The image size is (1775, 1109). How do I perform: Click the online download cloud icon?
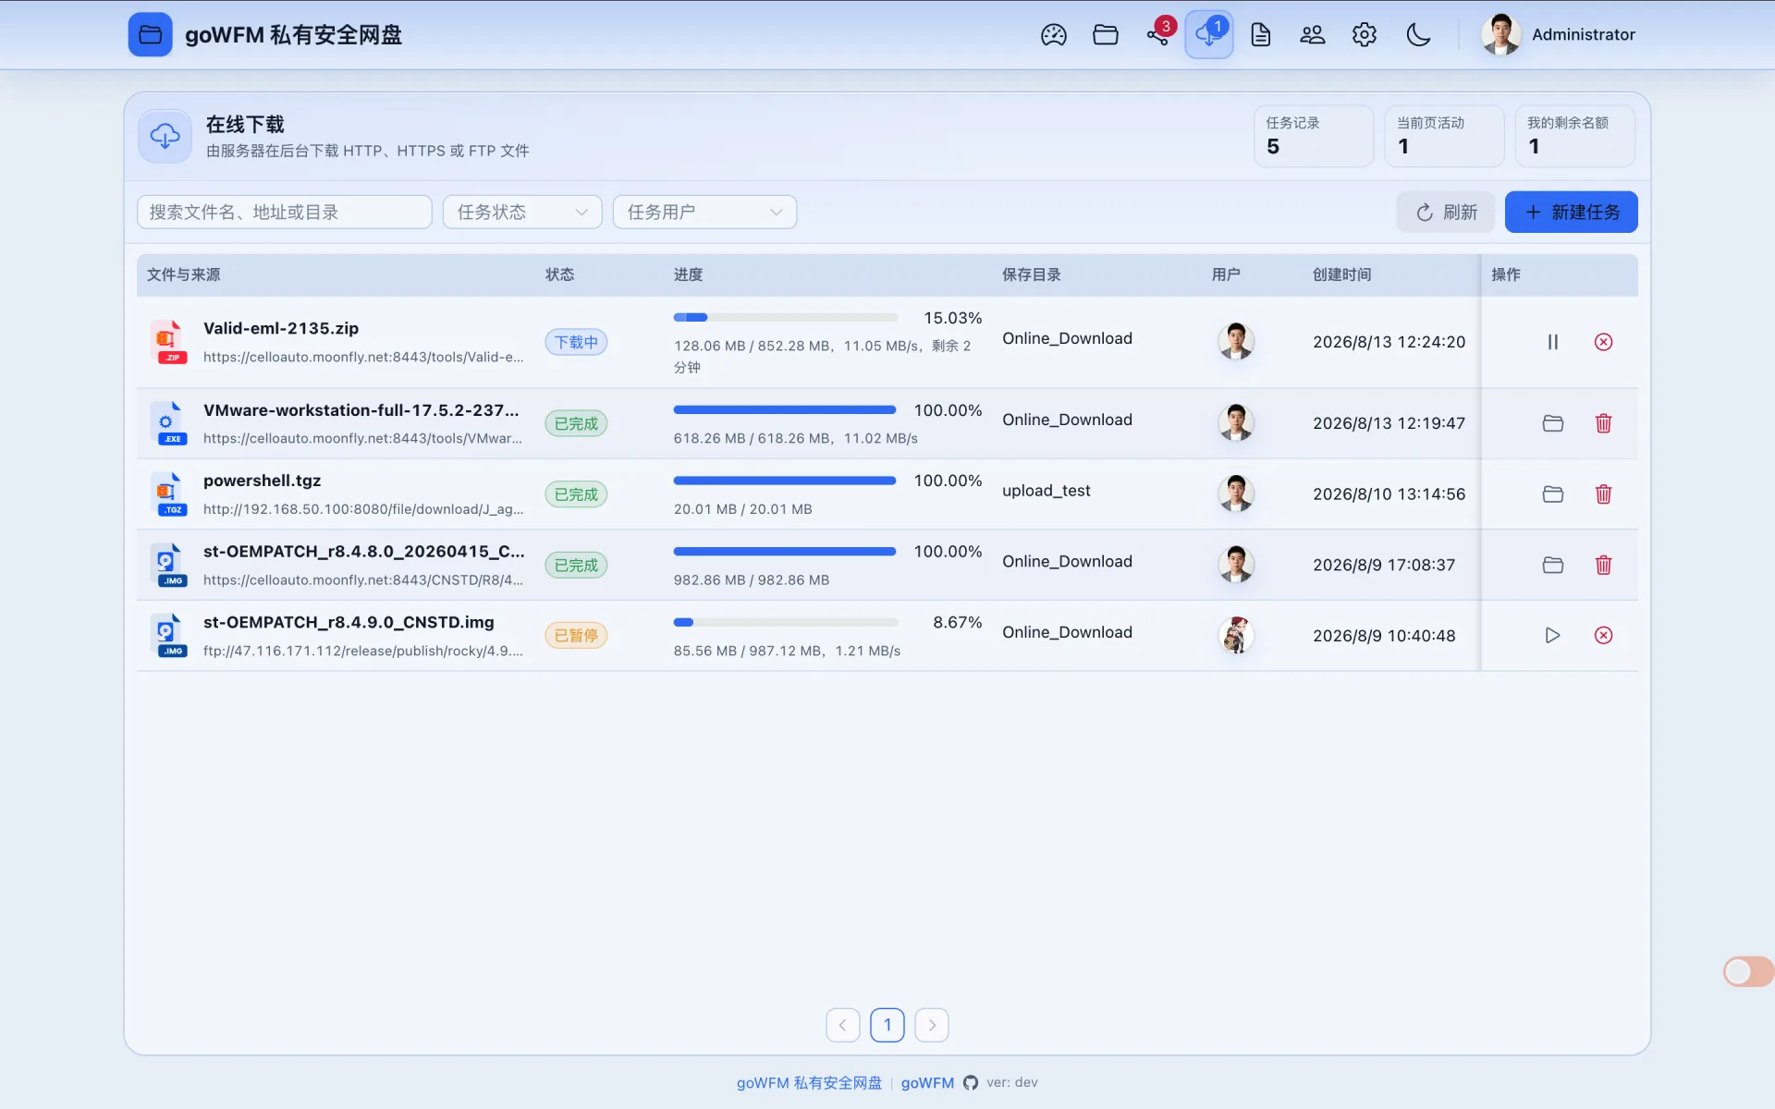(x=1208, y=35)
